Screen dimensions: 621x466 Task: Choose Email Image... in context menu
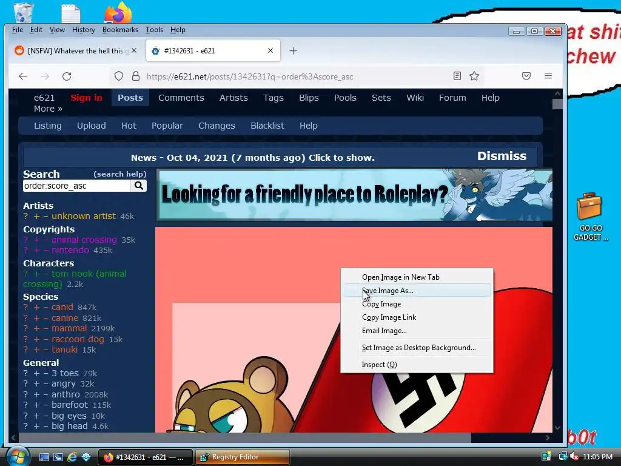pyautogui.click(x=417, y=331)
